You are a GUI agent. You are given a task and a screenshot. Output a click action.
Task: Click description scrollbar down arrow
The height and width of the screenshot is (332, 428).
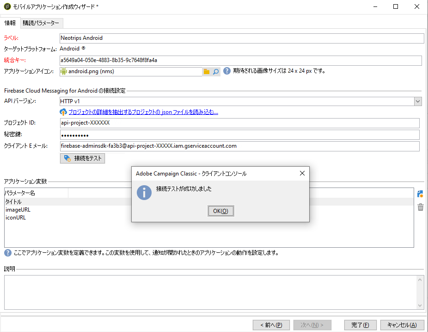point(420,306)
